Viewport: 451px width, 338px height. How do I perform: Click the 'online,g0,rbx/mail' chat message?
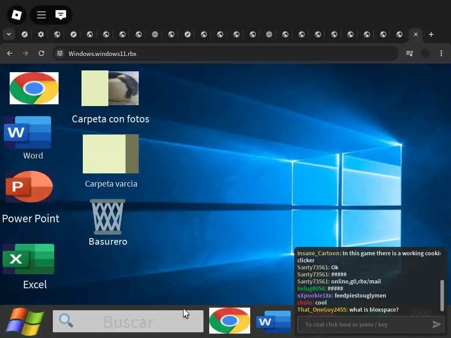click(356, 281)
